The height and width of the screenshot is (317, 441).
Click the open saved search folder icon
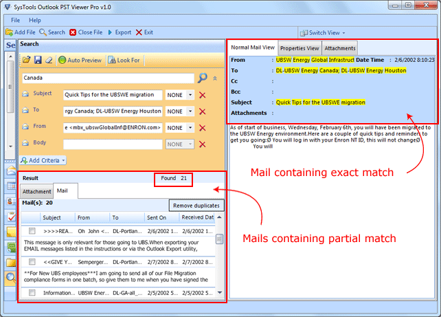(x=27, y=60)
